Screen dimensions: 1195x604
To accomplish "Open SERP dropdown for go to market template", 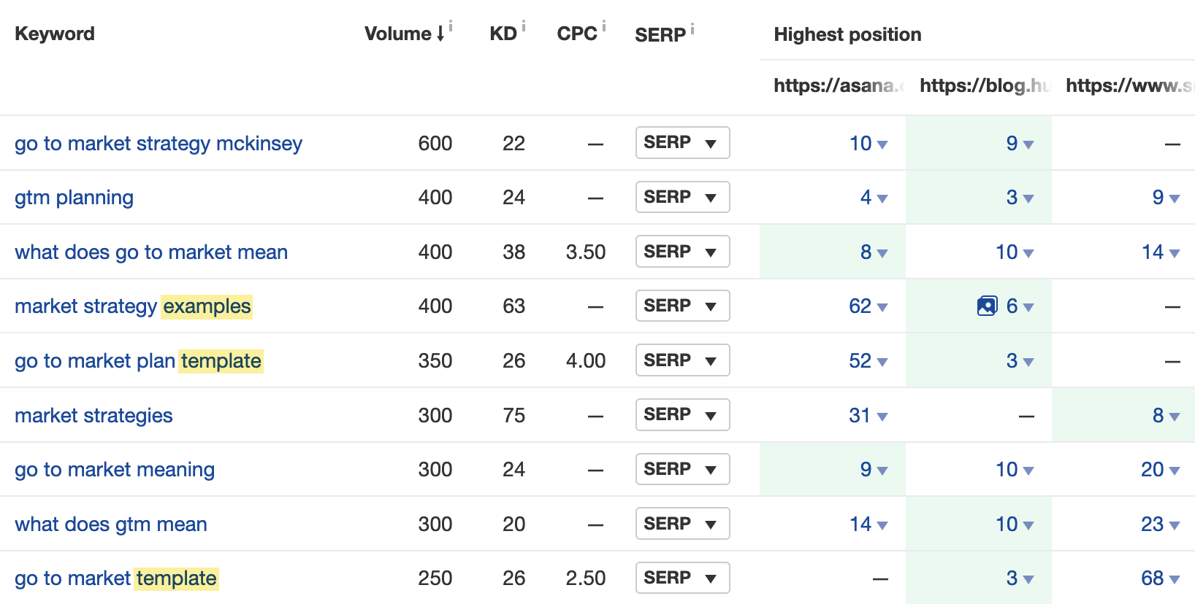I will point(682,578).
